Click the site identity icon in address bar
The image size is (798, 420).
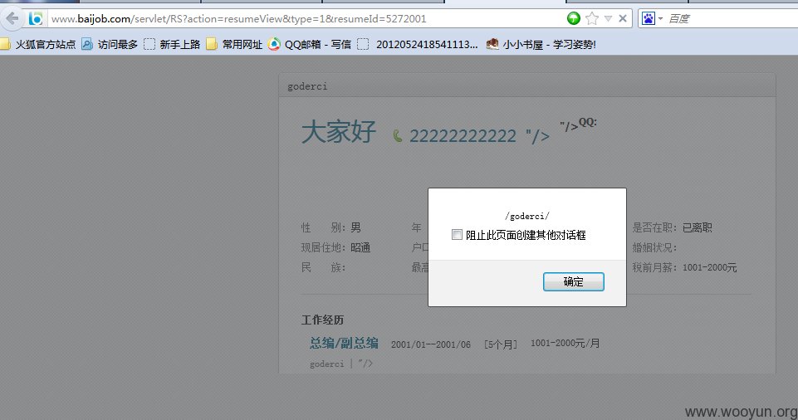(x=35, y=19)
